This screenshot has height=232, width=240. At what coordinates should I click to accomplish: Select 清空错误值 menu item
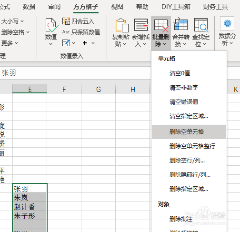tap(189, 102)
